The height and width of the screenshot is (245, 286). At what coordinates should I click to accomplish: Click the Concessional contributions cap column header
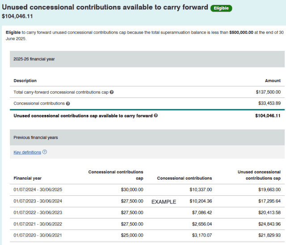[x=116, y=175]
